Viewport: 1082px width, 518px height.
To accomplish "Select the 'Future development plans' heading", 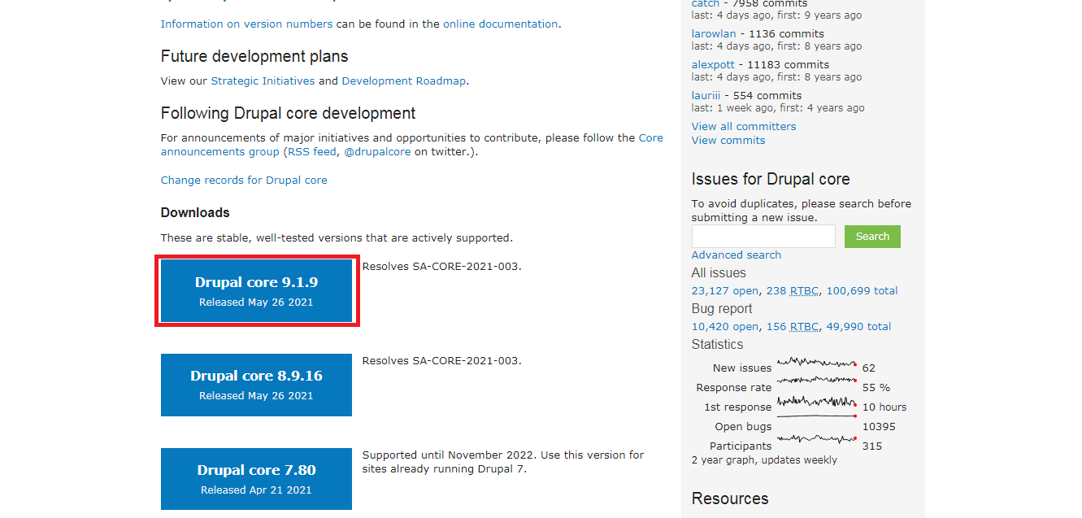I will pyautogui.click(x=254, y=56).
